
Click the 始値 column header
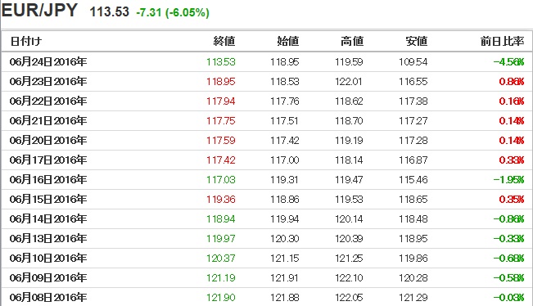[288, 41]
